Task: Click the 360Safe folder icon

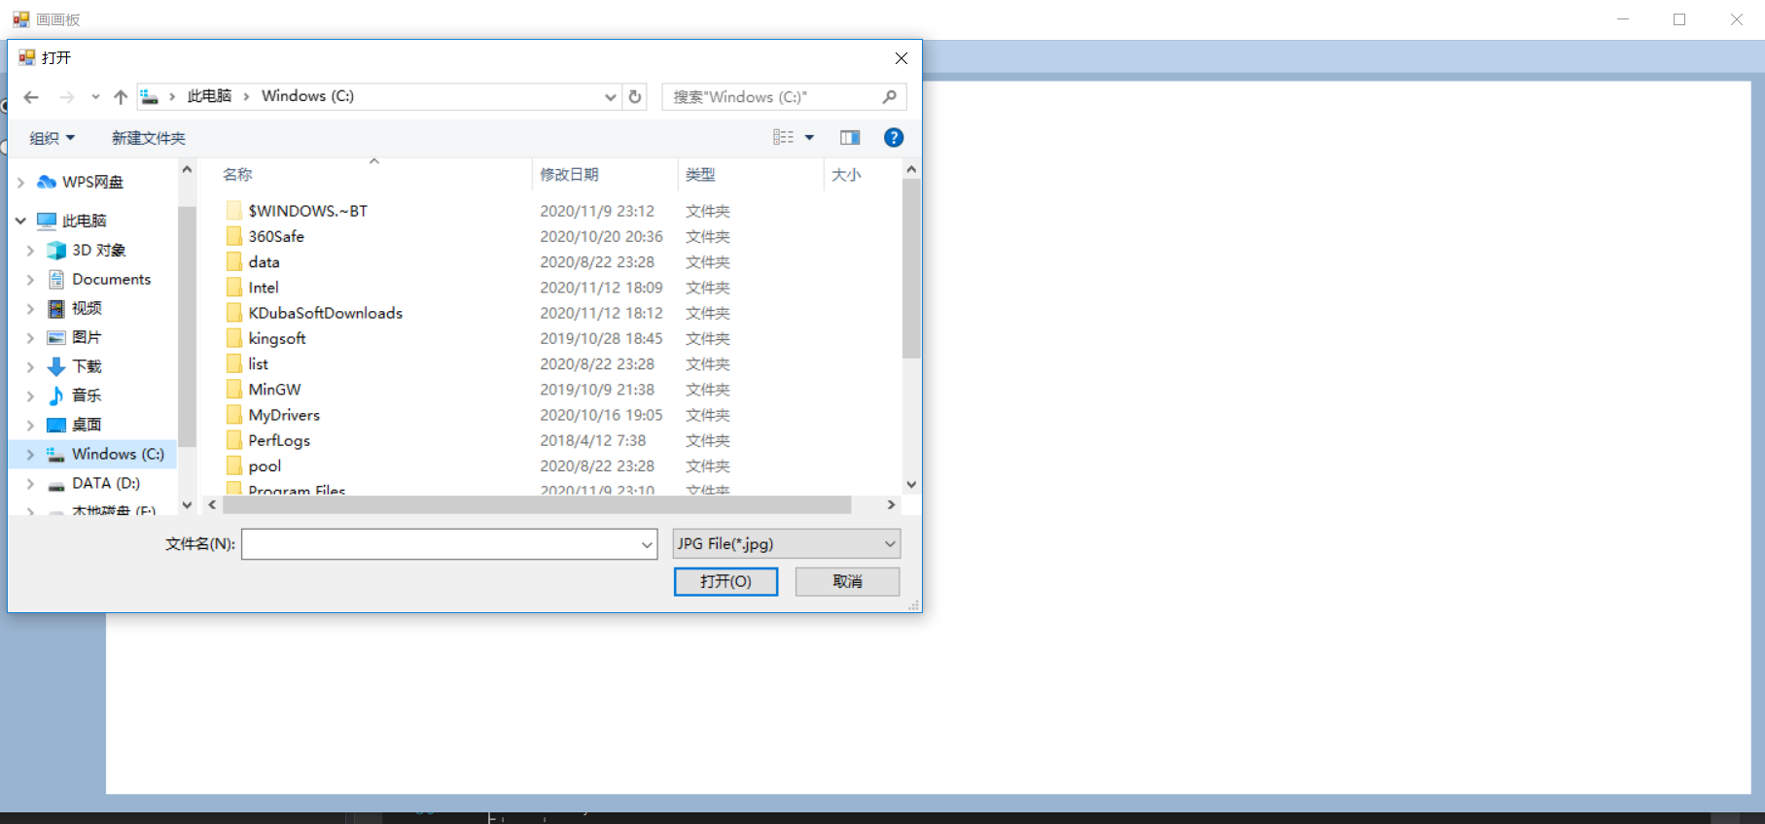Action: coord(233,236)
